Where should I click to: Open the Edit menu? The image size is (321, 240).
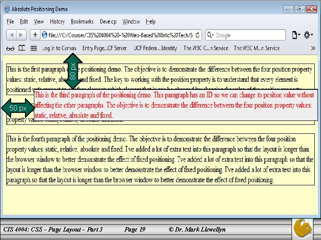pos(24,22)
